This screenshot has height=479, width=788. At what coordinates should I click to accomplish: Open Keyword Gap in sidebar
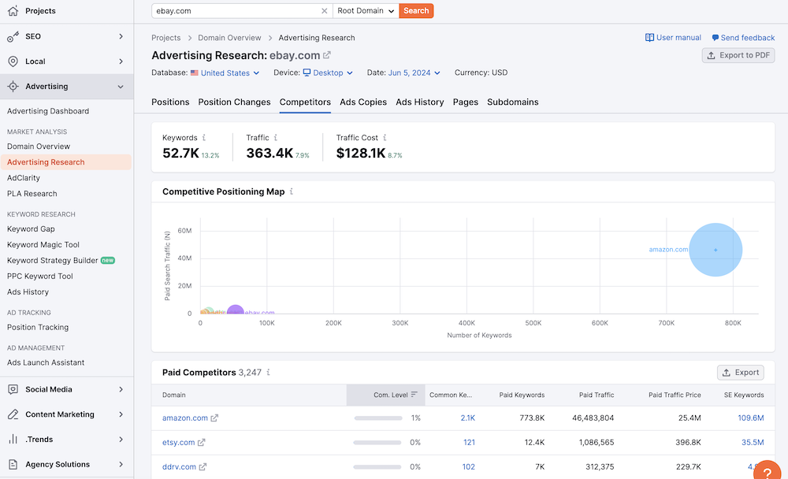click(31, 228)
